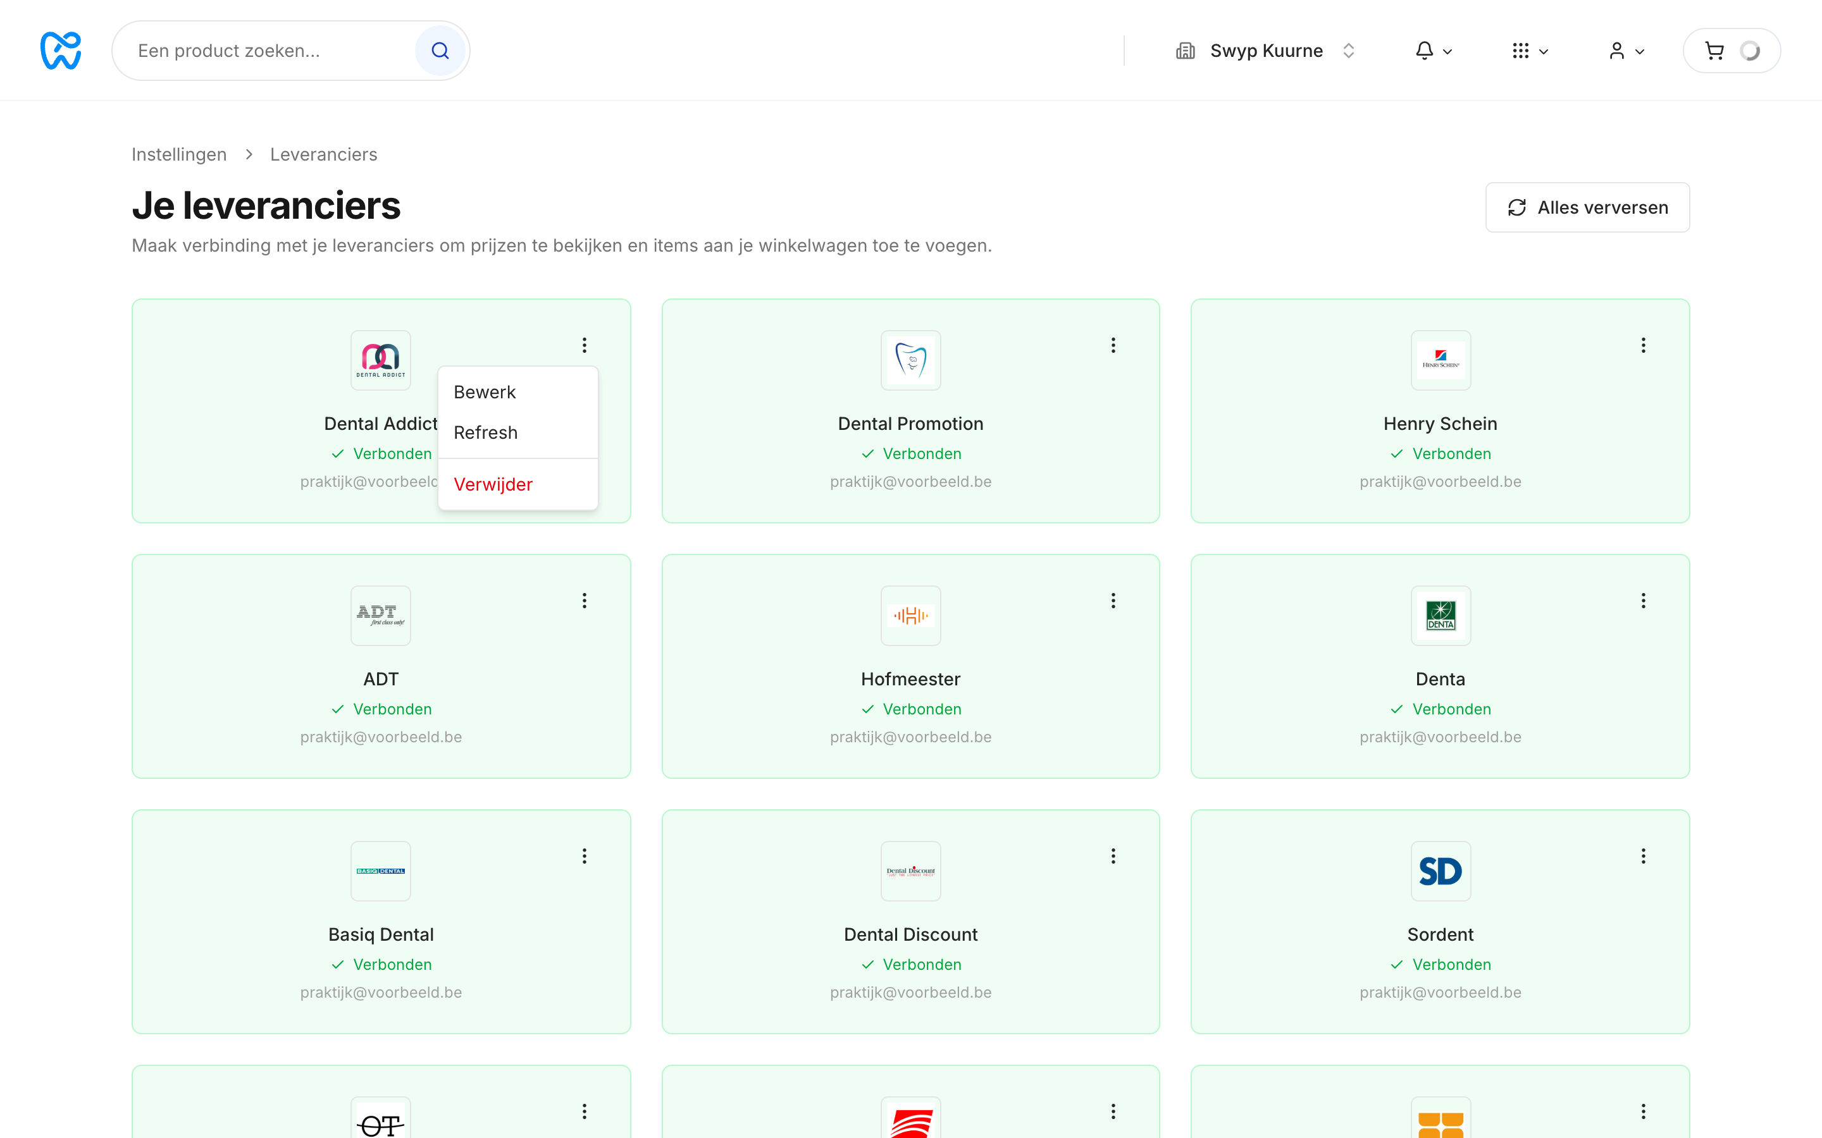Image resolution: width=1822 pixels, height=1138 pixels.
Task: Click the Basiq Dental logo
Action: click(381, 871)
